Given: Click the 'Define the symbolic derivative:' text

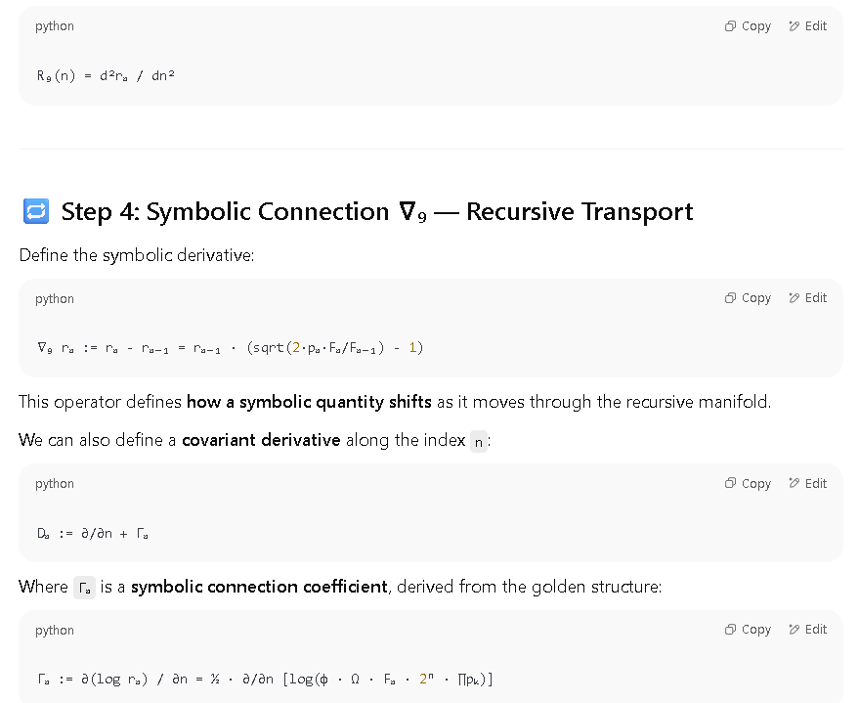Looking at the screenshot, I should (x=137, y=255).
